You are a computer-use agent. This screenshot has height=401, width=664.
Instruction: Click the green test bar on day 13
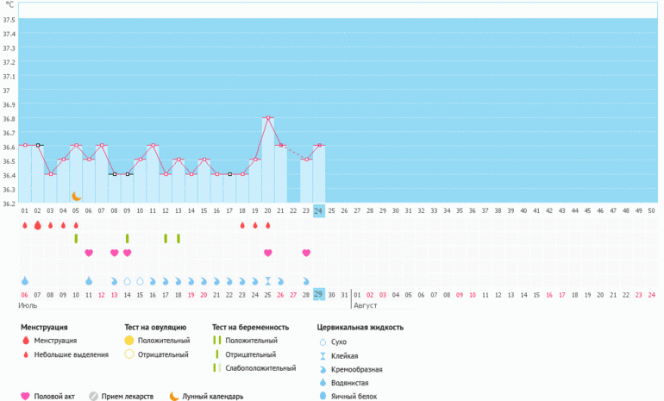[179, 239]
